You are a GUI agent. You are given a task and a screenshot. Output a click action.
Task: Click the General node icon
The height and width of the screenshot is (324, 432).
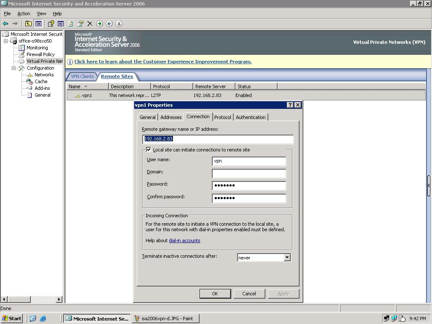tap(30, 95)
